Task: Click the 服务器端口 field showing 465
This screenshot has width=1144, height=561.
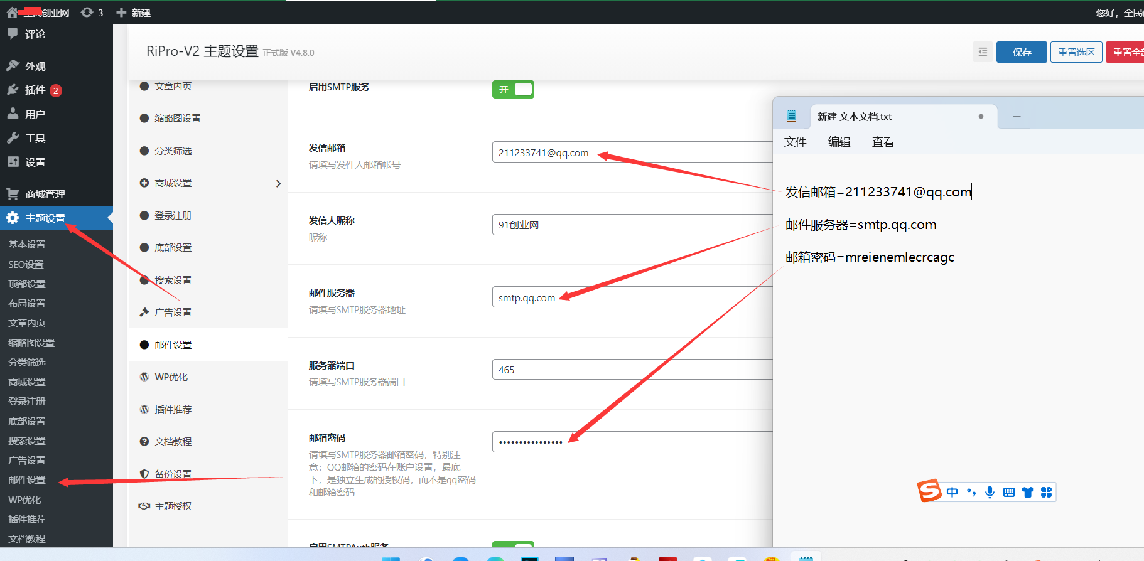Action: click(x=632, y=370)
